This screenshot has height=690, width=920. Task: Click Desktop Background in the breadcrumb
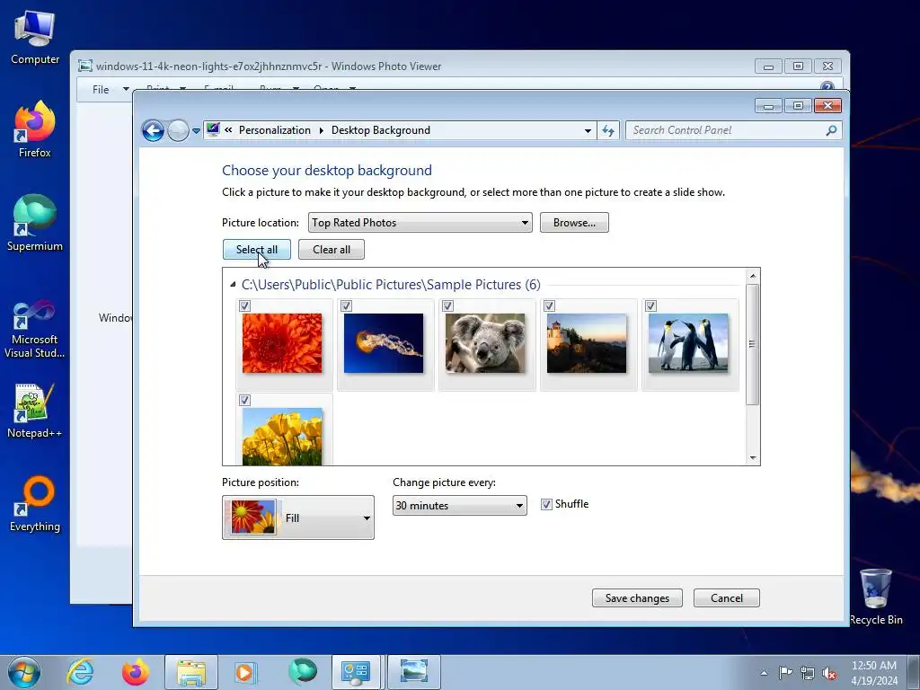coord(381,130)
